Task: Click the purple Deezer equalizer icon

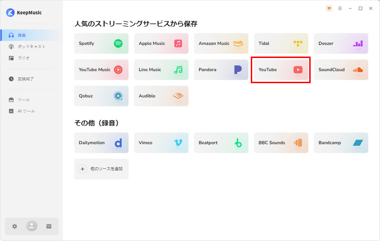Action: click(358, 44)
